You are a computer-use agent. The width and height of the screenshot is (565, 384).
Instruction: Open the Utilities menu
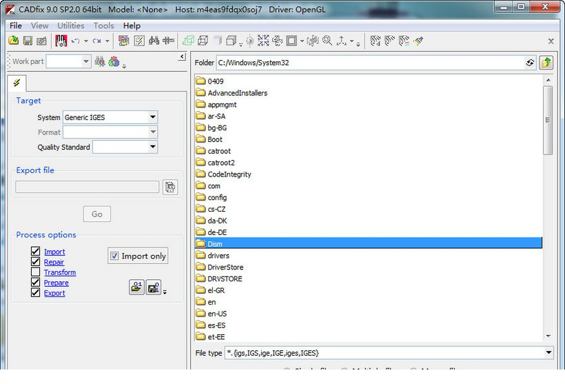click(x=70, y=26)
